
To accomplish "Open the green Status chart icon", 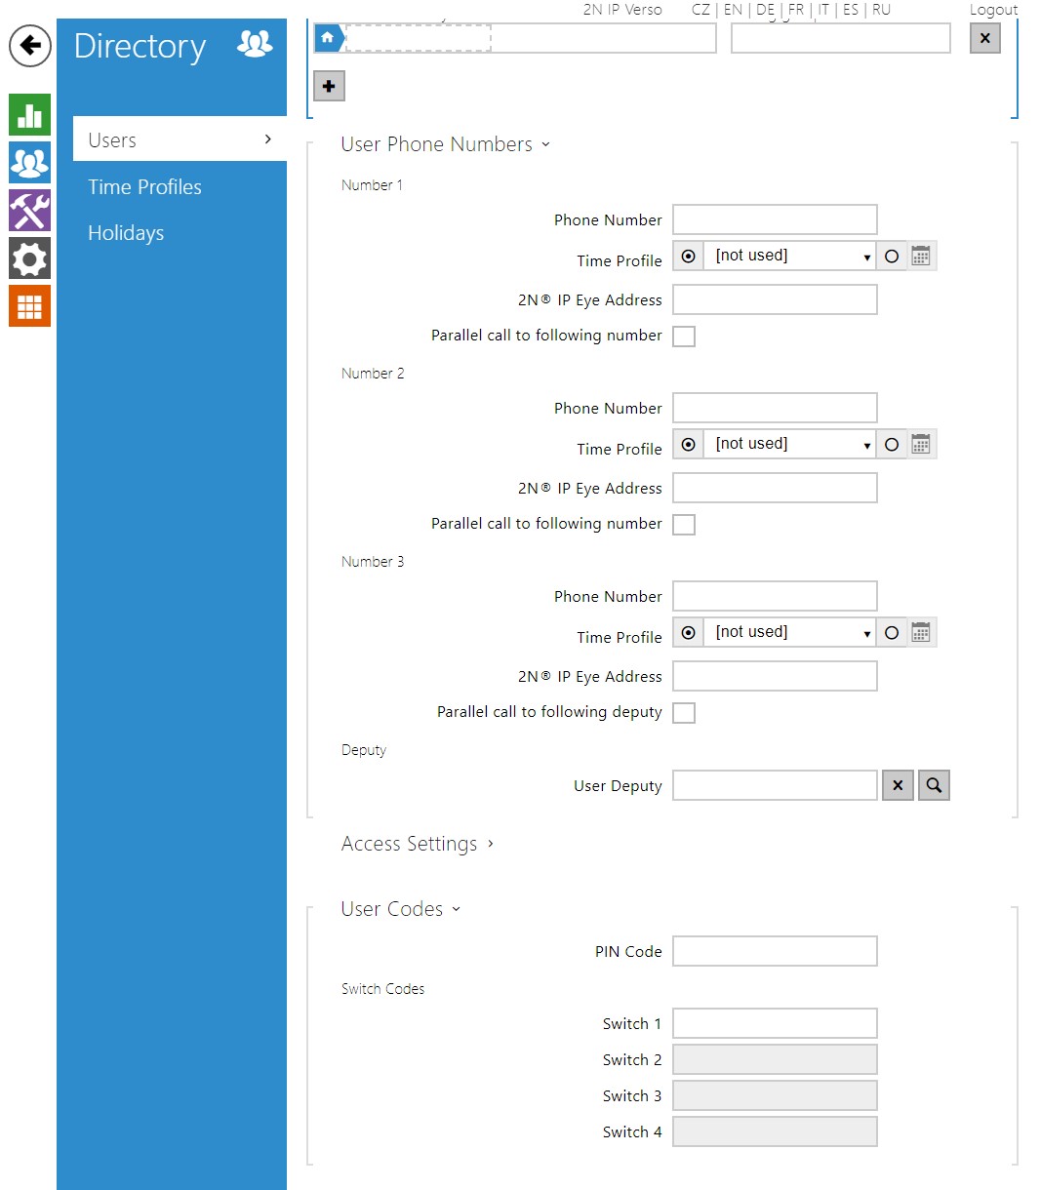I will tap(29, 114).
